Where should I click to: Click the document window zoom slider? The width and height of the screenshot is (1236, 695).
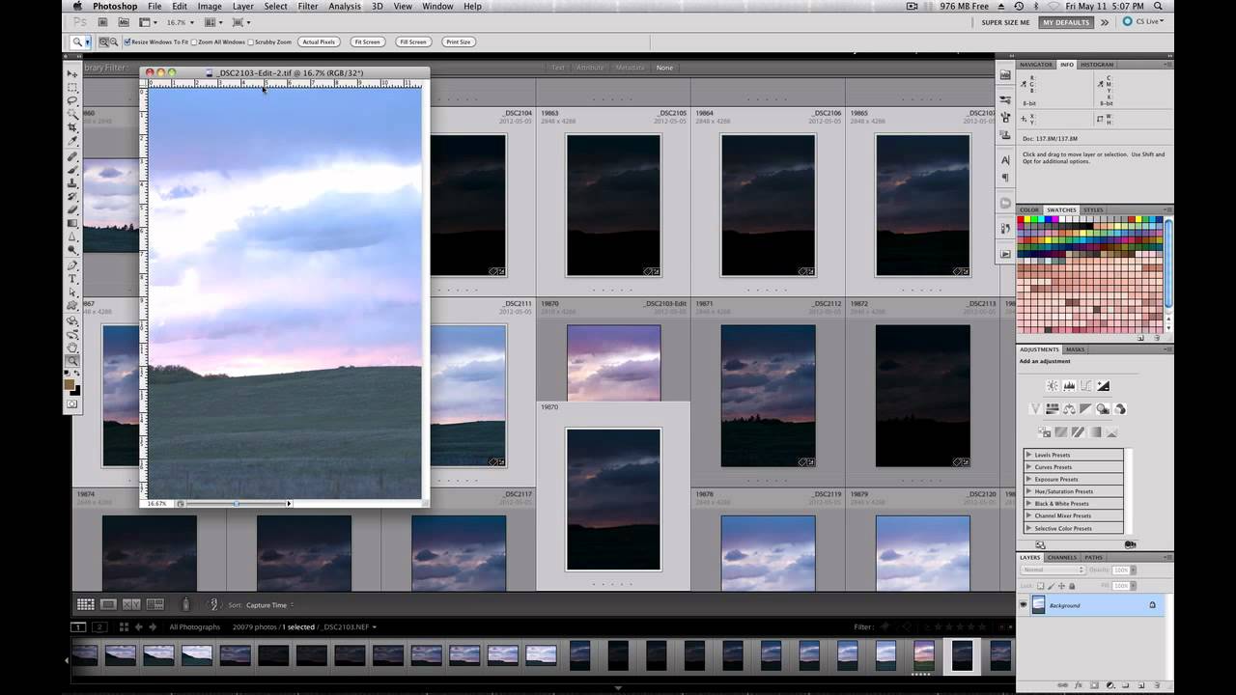click(237, 503)
